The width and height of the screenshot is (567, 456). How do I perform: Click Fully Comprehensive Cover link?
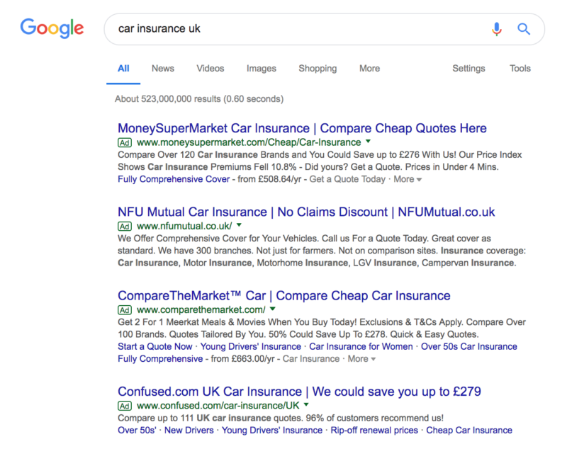point(174,179)
